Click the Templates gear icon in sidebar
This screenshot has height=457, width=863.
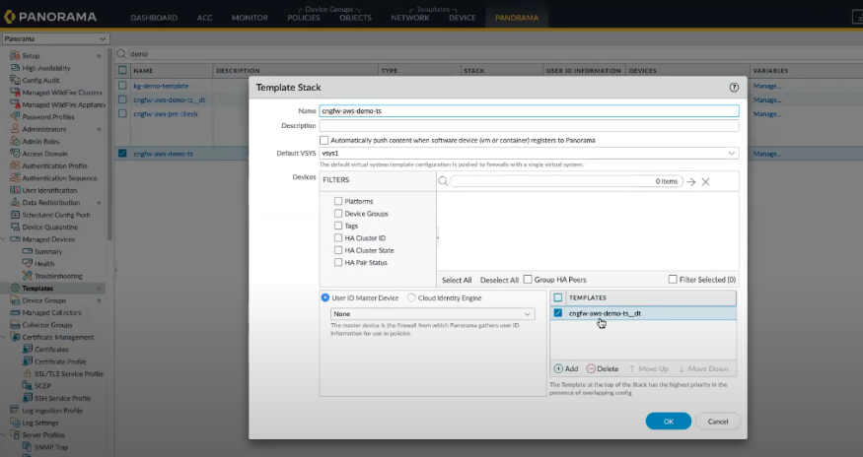[x=14, y=289]
